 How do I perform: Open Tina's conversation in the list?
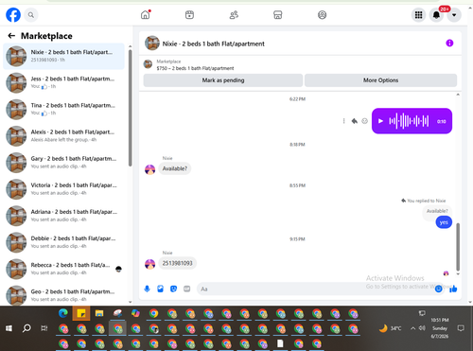(x=63, y=109)
